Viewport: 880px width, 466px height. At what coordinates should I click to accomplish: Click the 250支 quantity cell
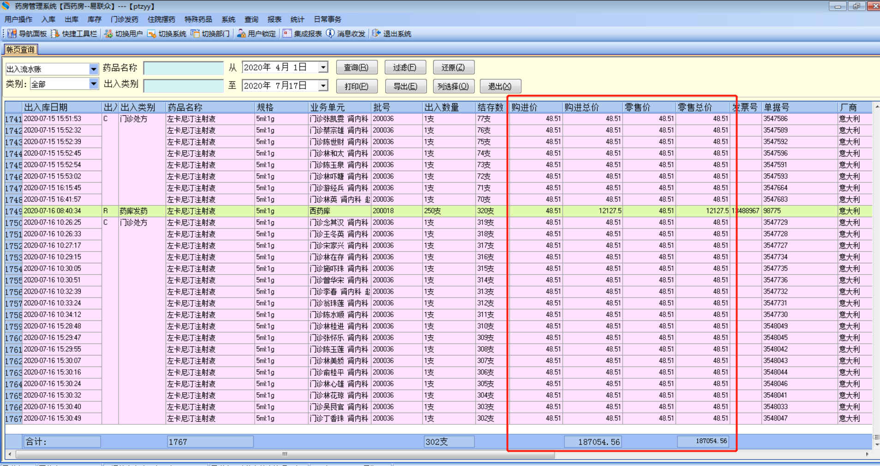click(449, 211)
